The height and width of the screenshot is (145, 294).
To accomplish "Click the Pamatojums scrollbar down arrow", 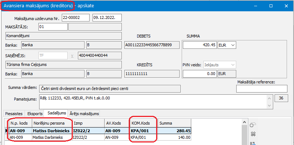I will [x=269, y=106].
